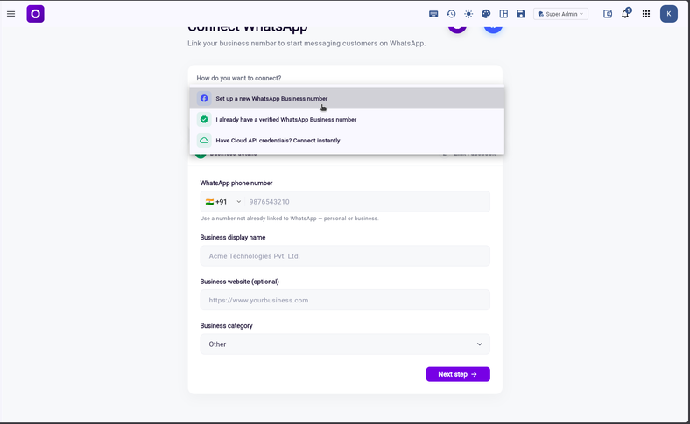The width and height of the screenshot is (690, 424).
Task: Open the +91 country code selector
Action: click(223, 202)
